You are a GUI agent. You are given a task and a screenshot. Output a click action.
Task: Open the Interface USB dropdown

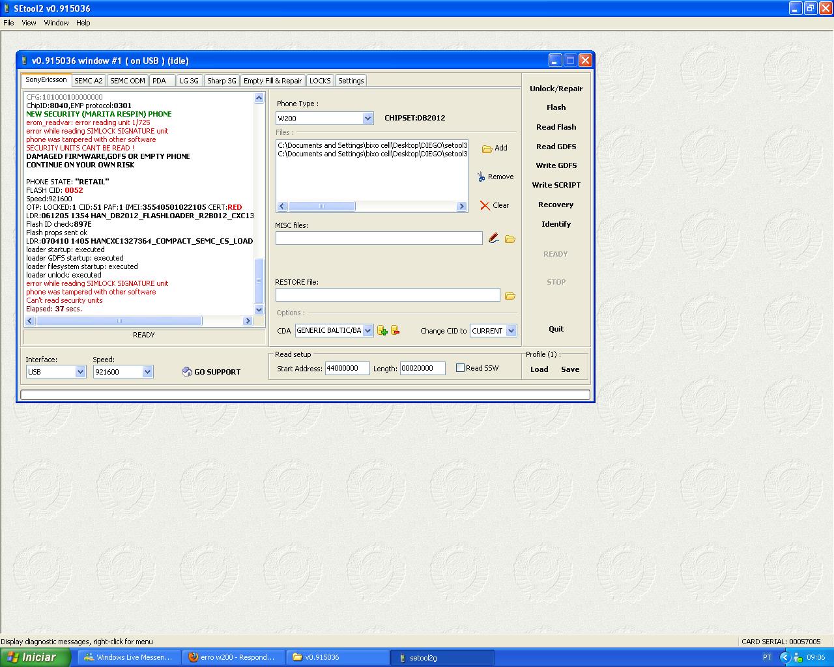pos(81,372)
